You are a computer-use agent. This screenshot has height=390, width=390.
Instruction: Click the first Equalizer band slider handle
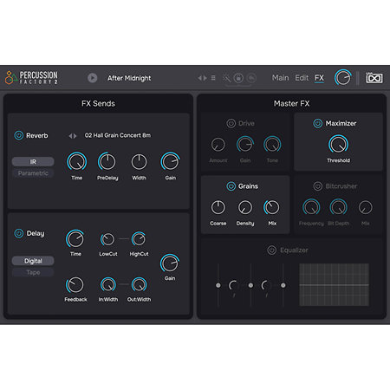pyautogui.click(x=218, y=285)
